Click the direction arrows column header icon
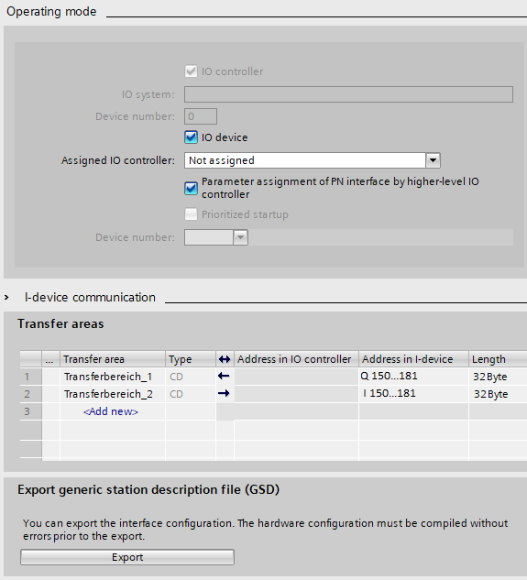This screenshot has height=580, width=527. [225, 359]
